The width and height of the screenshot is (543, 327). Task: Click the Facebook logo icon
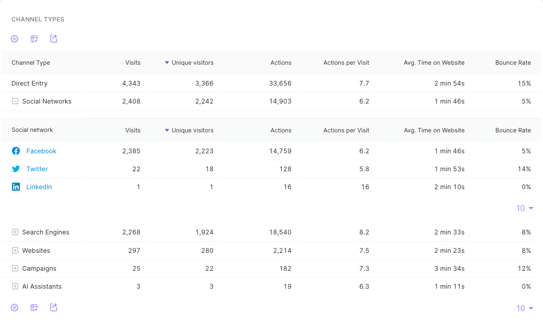[16, 151]
